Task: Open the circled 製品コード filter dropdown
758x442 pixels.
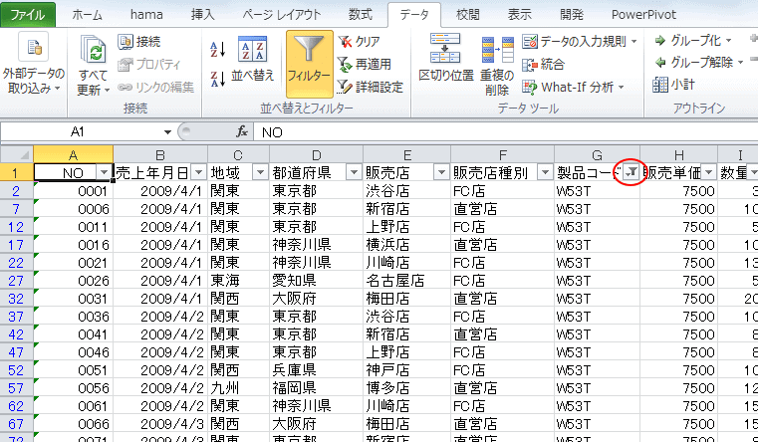Action: click(629, 172)
